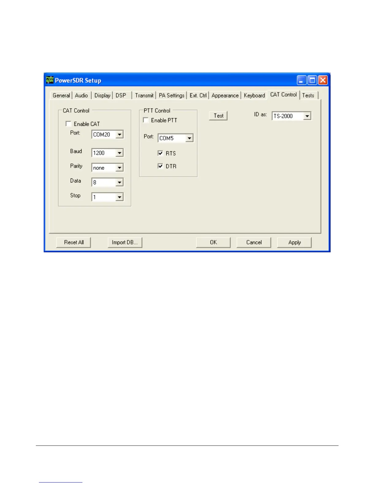Open the Stop bits dropdown
375x485 pixels.
pos(119,197)
